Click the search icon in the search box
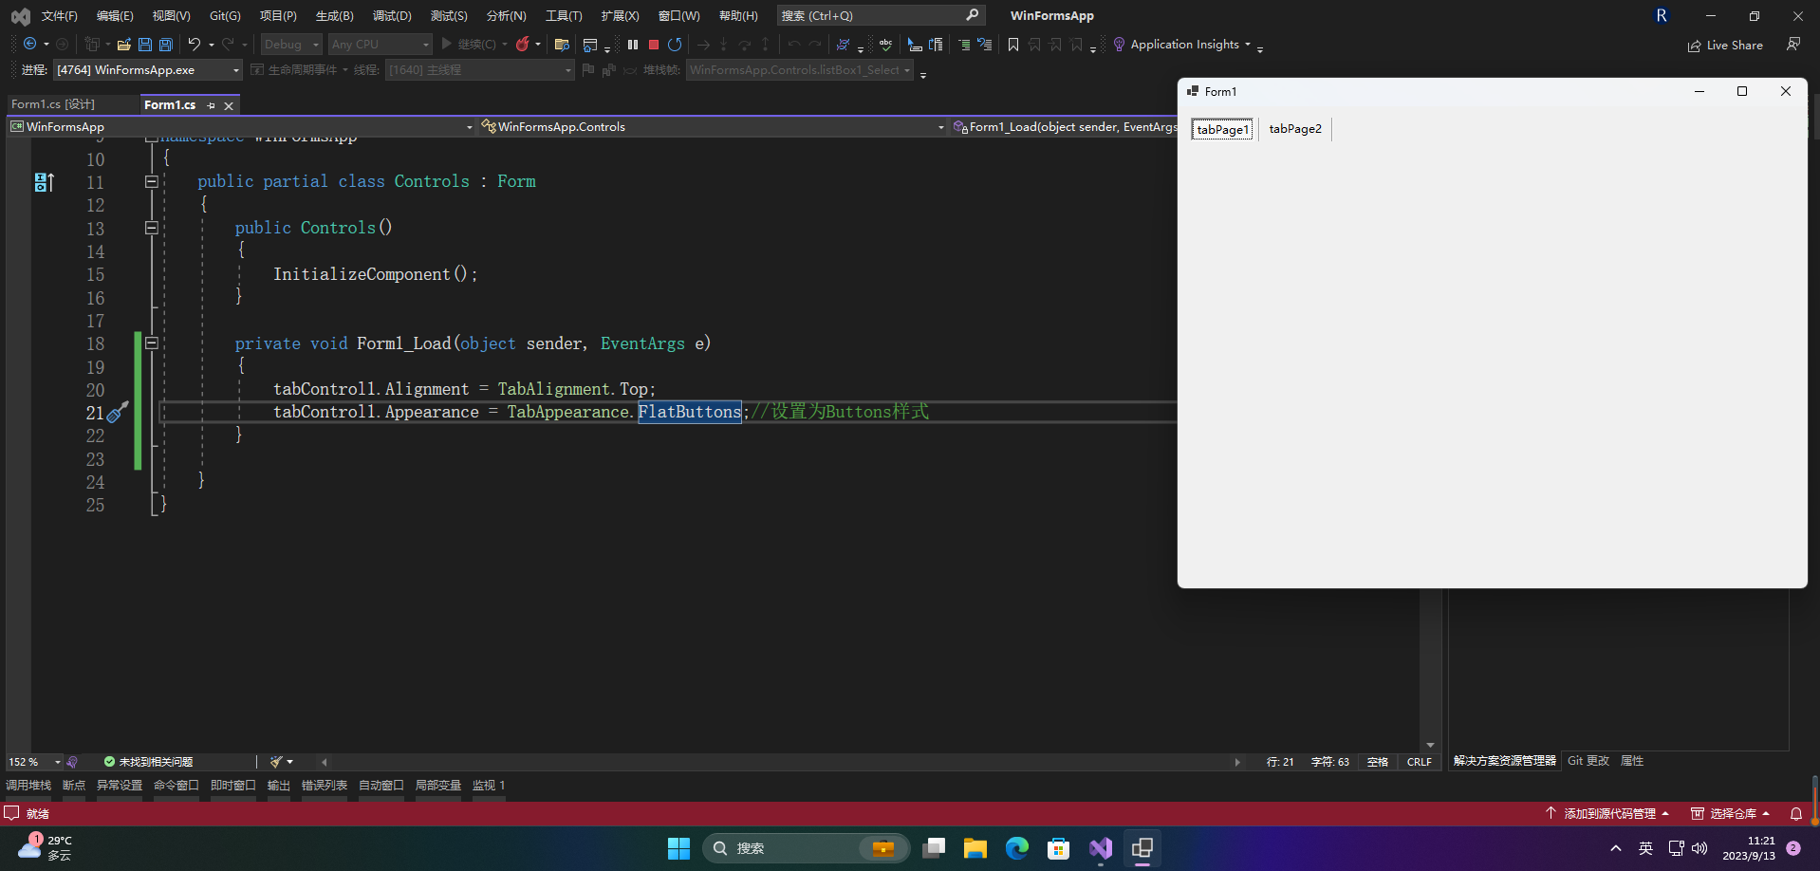Image resolution: width=1820 pixels, height=871 pixels. pyautogui.click(x=972, y=15)
